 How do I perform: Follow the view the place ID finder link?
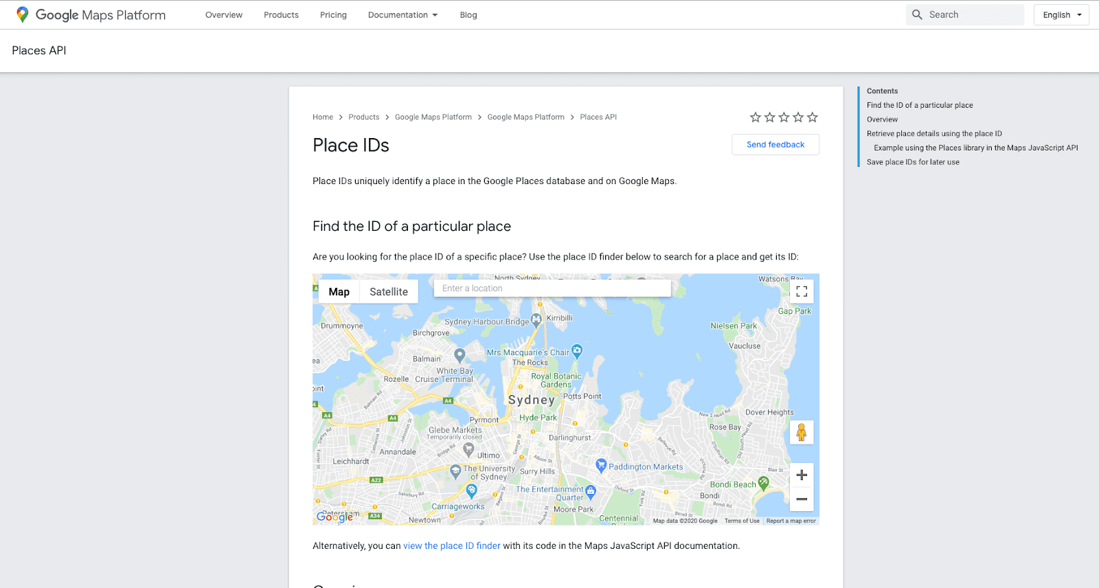452,545
